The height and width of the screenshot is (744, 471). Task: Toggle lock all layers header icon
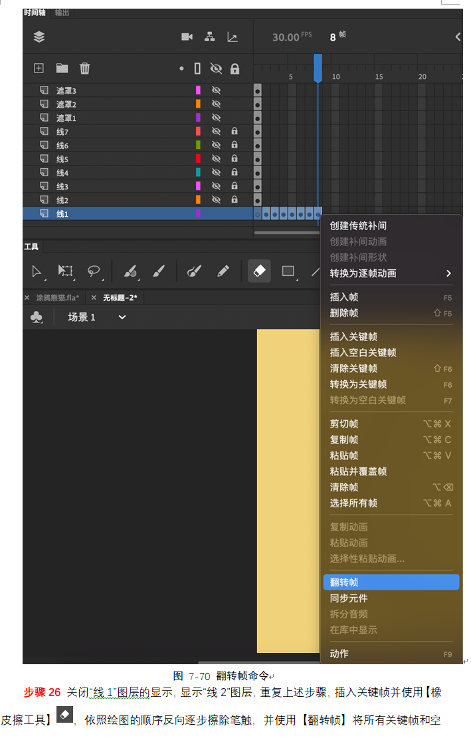pyautogui.click(x=235, y=68)
